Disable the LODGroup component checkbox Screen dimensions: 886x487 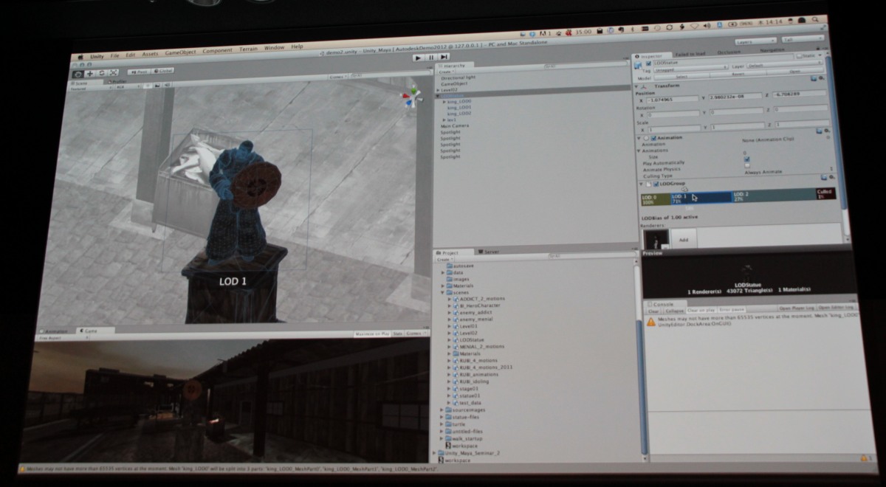coord(656,184)
